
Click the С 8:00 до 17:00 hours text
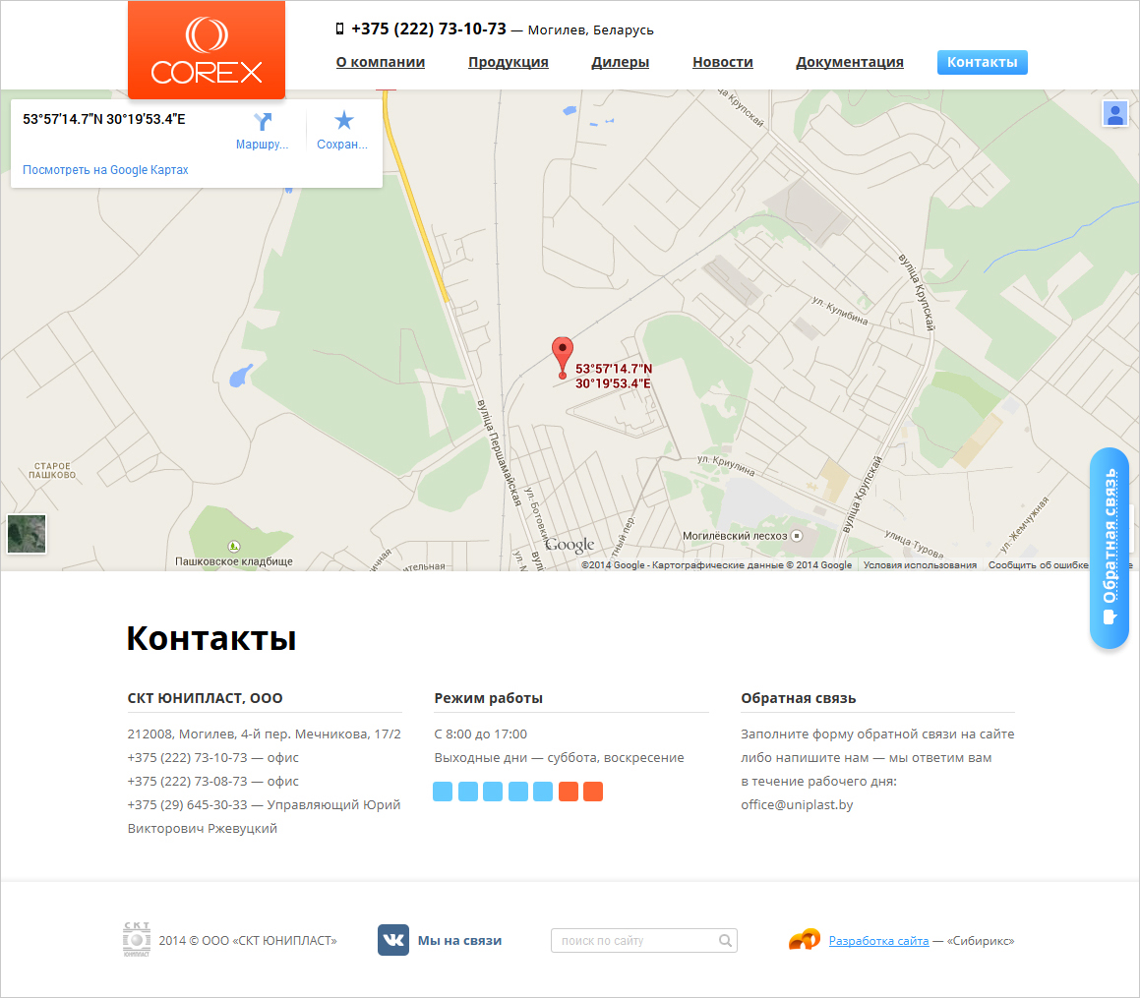tap(481, 734)
